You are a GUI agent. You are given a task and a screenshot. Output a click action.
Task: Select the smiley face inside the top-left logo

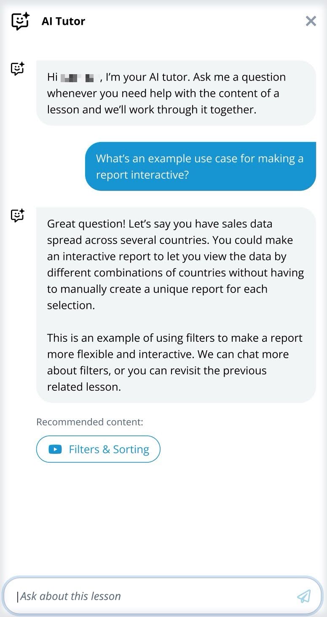click(x=19, y=21)
